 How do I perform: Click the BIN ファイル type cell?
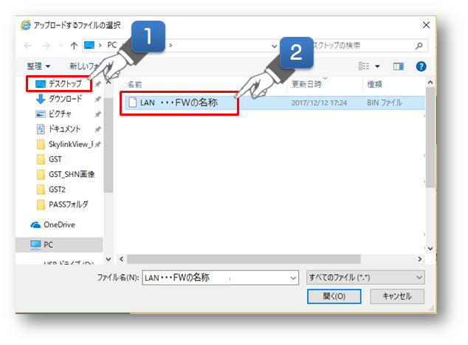[x=385, y=103]
